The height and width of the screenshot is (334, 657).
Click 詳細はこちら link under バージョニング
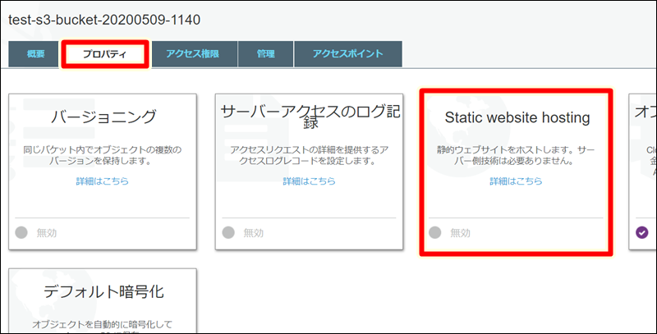(x=102, y=181)
